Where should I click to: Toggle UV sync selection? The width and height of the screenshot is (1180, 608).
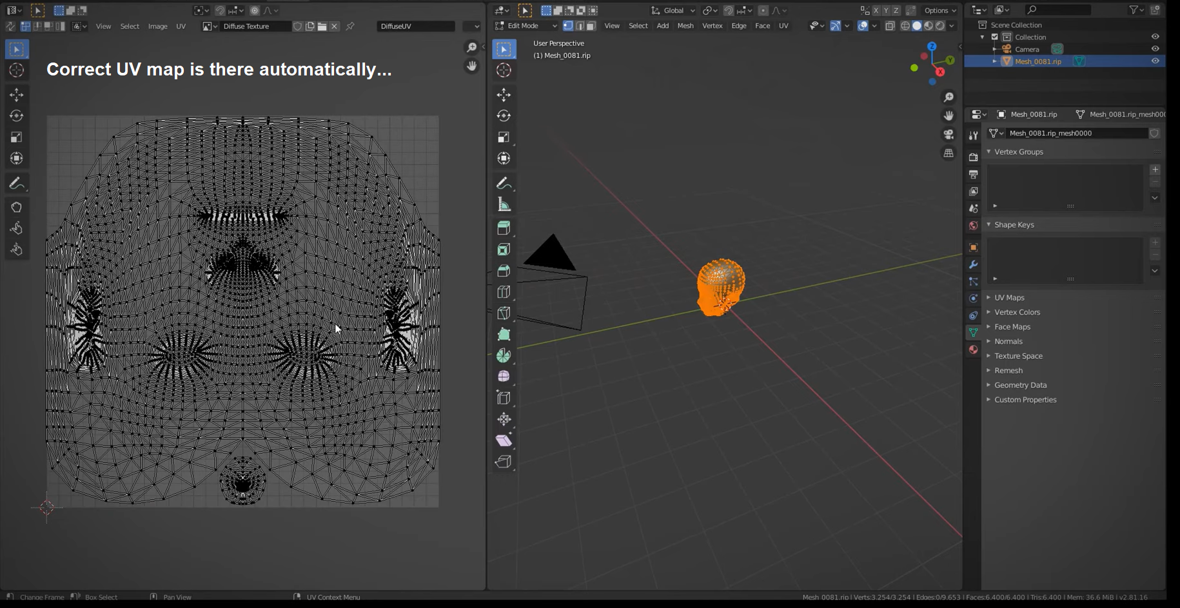[10, 26]
